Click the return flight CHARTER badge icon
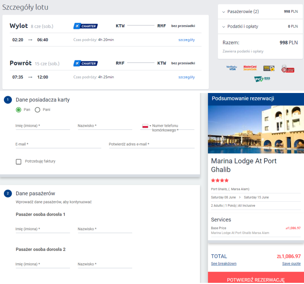 point(86,63)
